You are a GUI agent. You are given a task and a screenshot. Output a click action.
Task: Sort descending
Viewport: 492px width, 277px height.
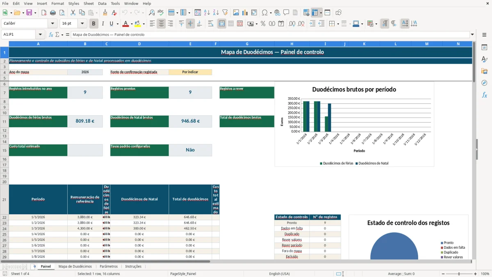click(216, 13)
